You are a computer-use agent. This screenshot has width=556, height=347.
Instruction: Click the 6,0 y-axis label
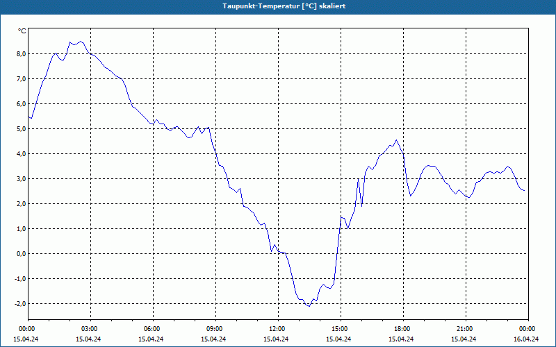point(22,103)
